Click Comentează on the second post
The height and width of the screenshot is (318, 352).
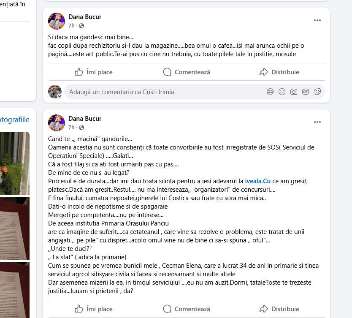point(187,309)
